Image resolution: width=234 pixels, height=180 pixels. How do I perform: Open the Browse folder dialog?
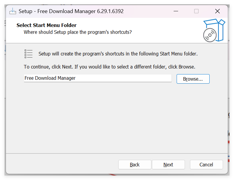tap(193, 79)
